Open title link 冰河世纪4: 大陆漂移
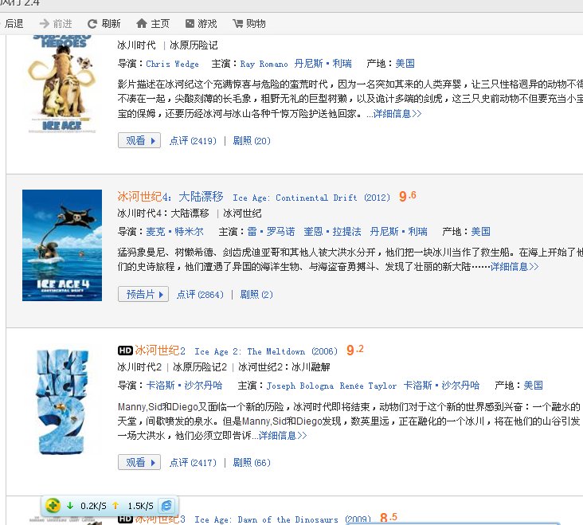583x525 pixels. point(170,196)
